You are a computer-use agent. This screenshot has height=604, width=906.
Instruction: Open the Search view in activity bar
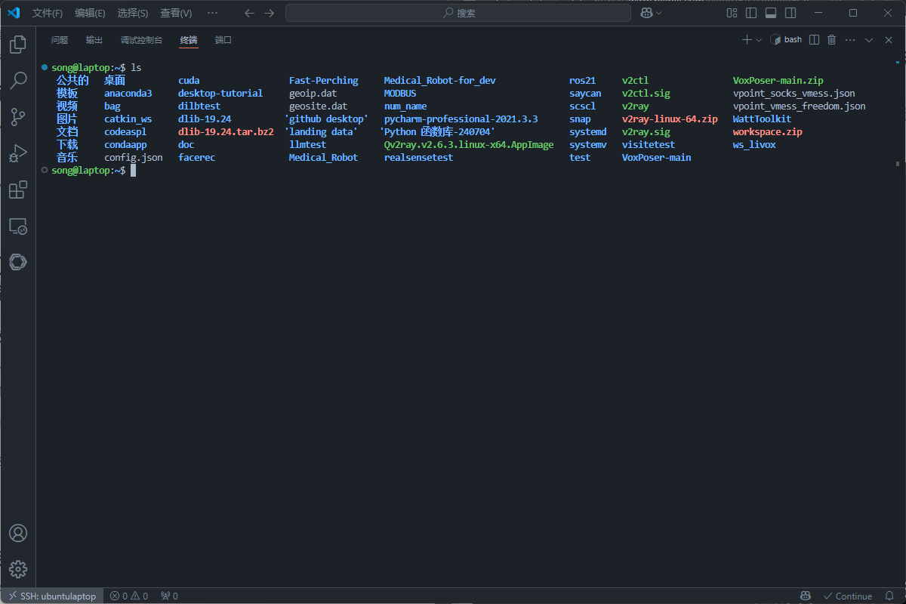point(18,80)
